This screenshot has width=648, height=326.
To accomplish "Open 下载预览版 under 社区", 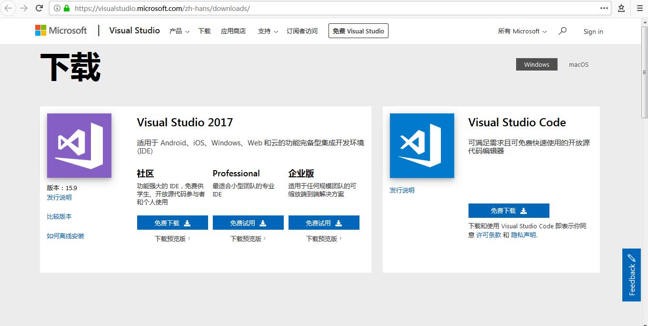I will (172, 239).
